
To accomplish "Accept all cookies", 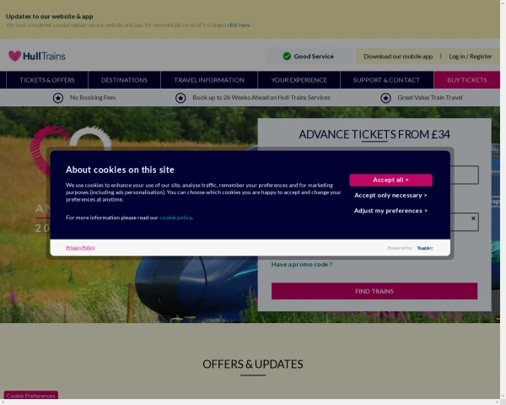I will pos(390,180).
